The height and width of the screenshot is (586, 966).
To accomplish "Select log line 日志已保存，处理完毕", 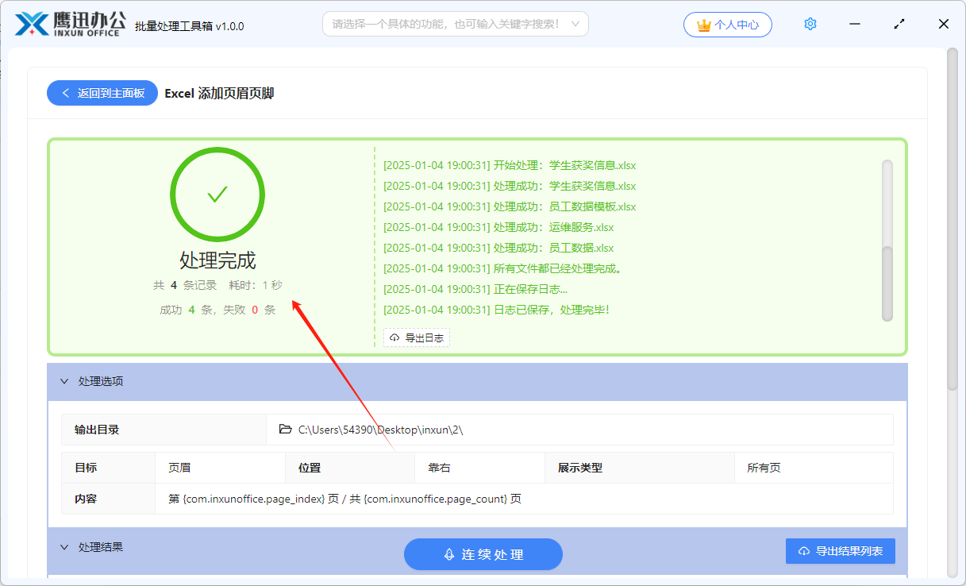I will [497, 310].
